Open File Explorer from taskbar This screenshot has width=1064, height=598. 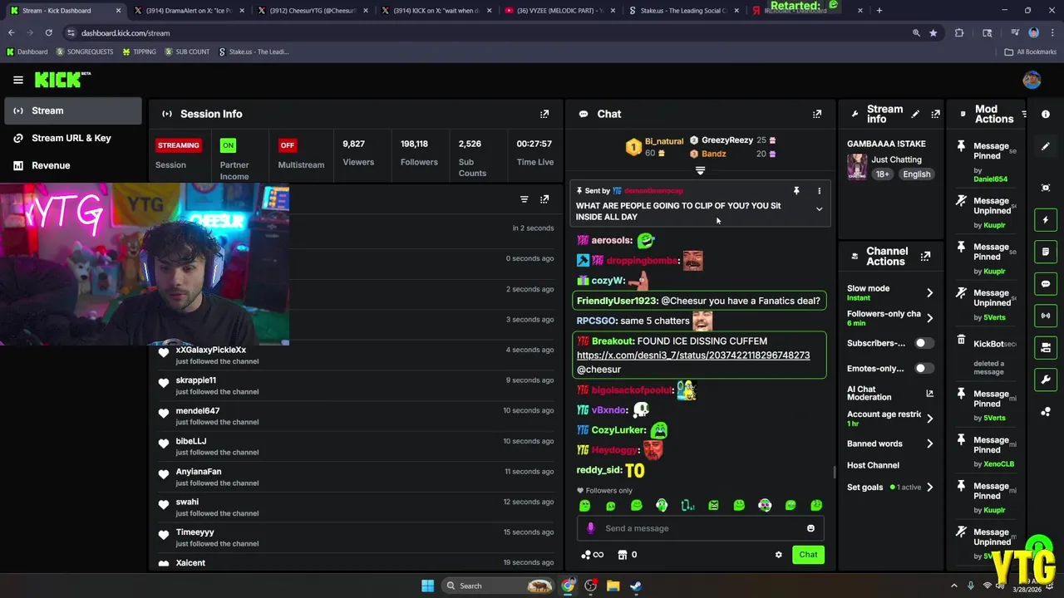coord(613,586)
